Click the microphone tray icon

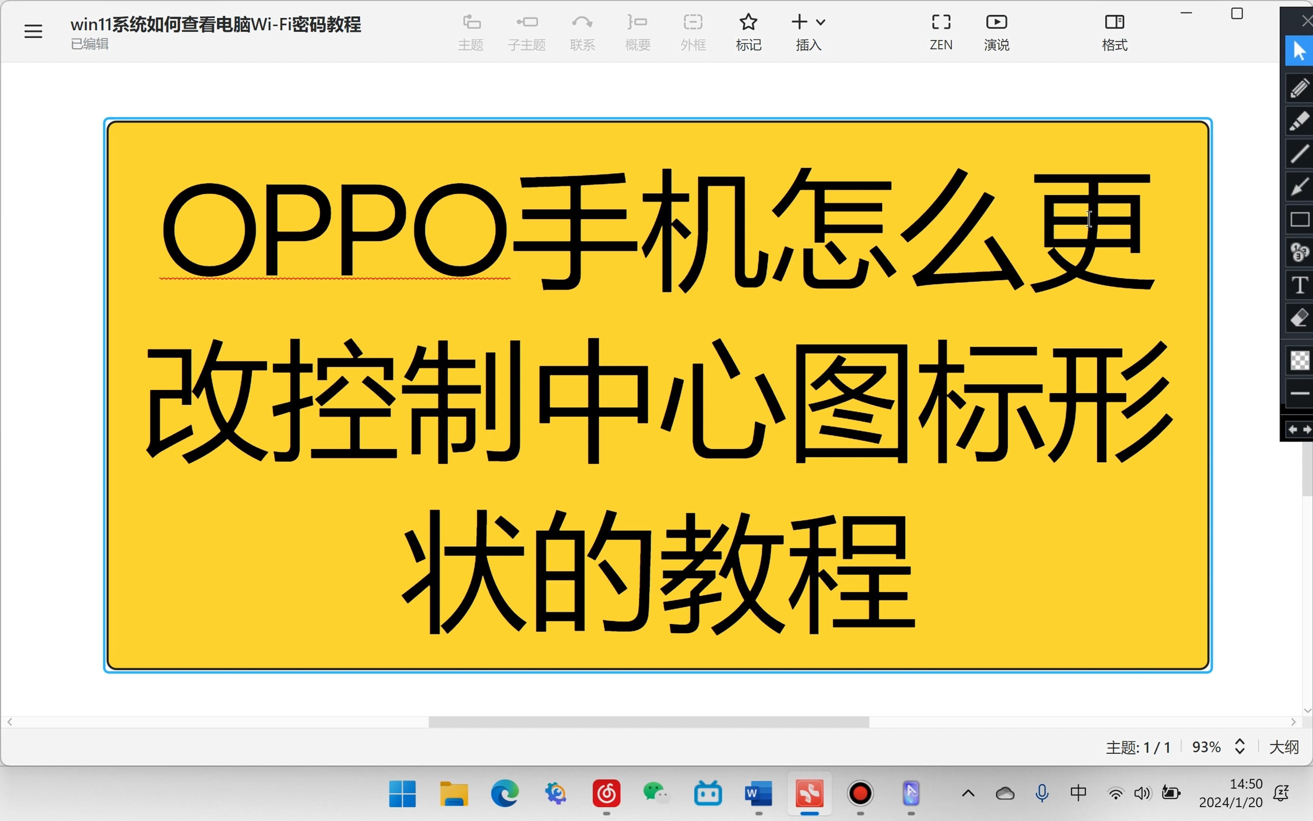pyautogui.click(x=1042, y=794)
